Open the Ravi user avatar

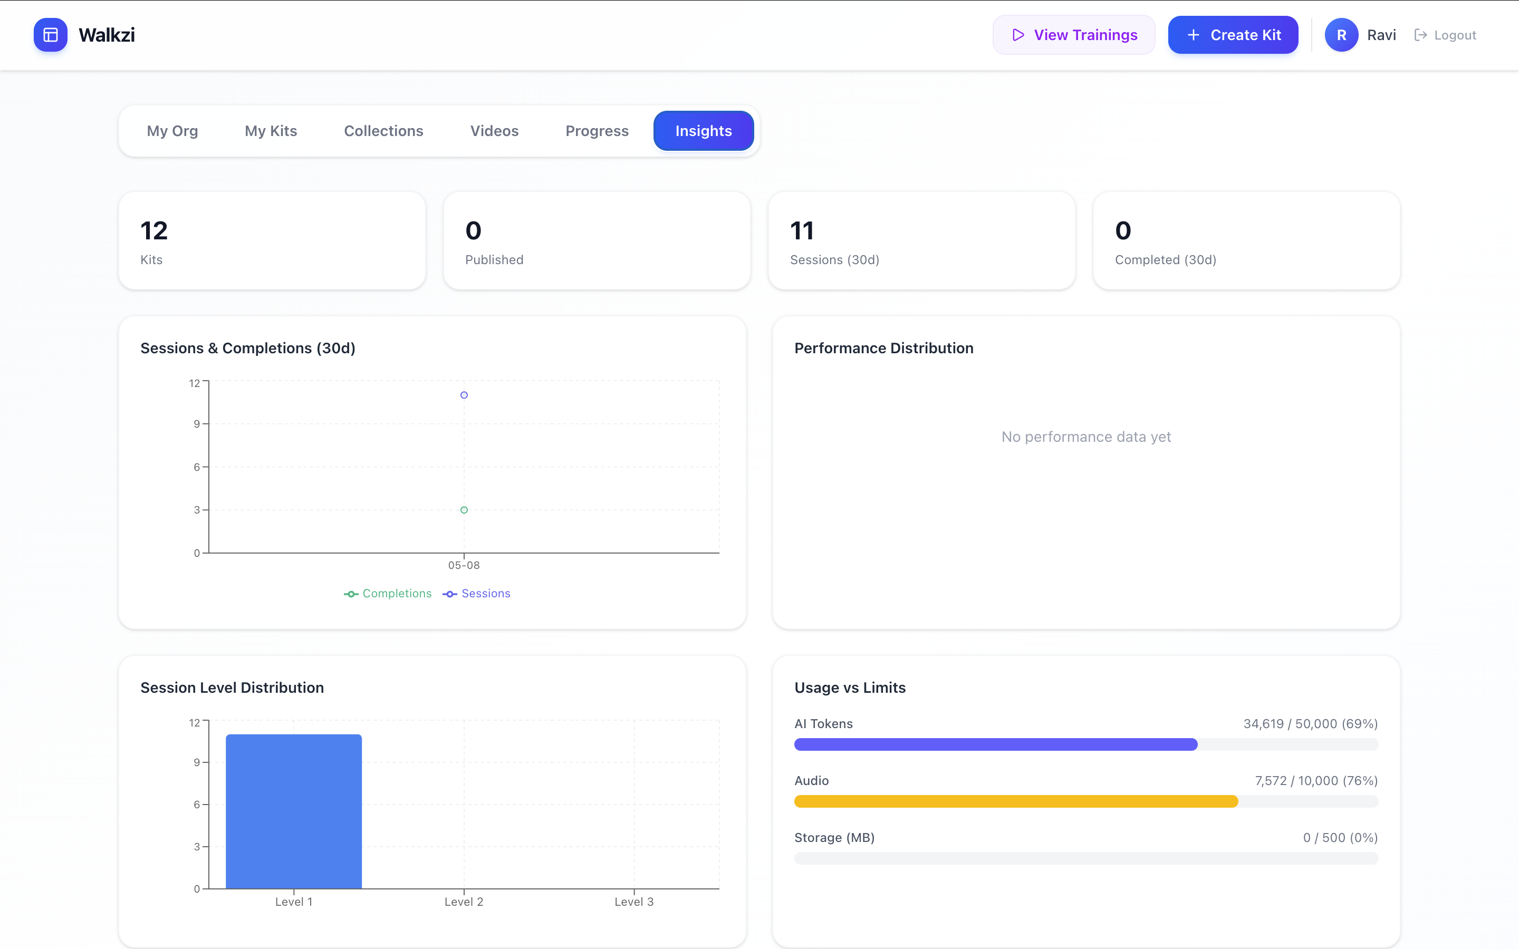pyautogui.click(x=1341, y=35)
